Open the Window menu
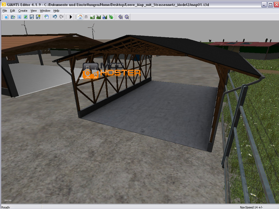The height and width of the screenshot is (209, 279). (x=45, y=11)
